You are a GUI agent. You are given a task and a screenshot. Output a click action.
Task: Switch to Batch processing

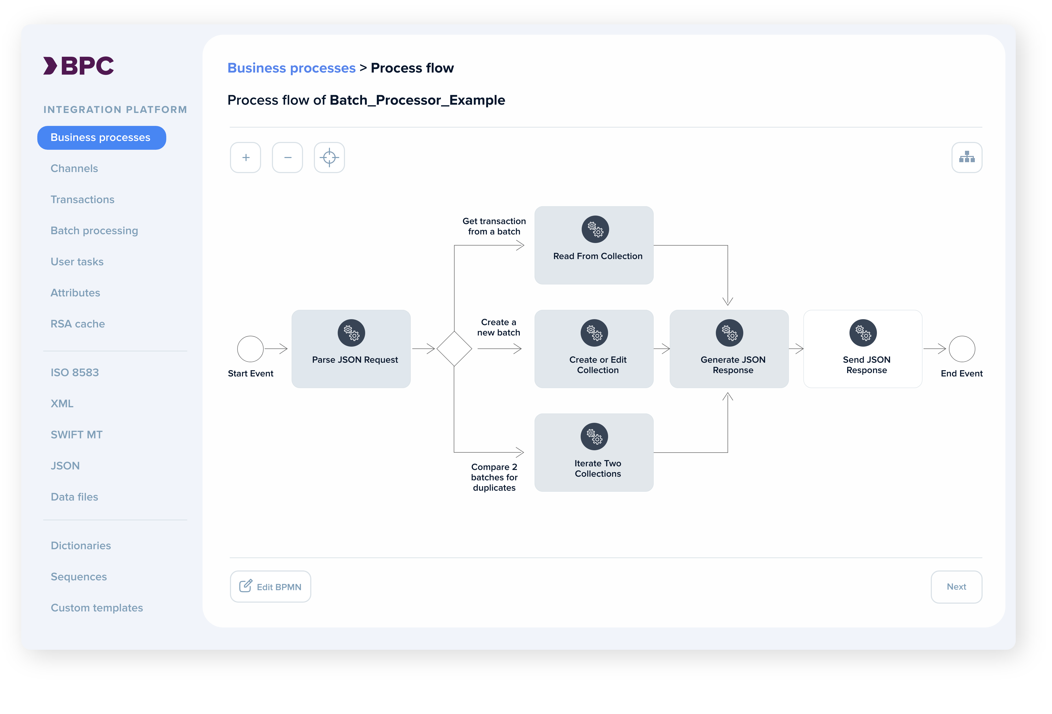94,231
